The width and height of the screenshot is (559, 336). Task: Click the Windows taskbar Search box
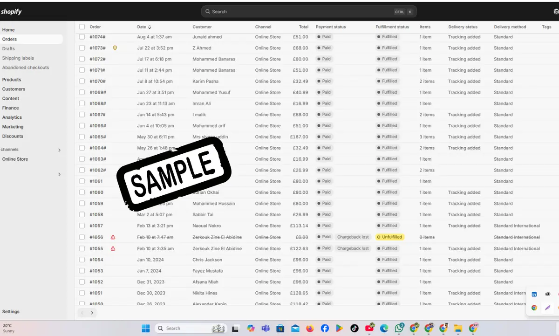[x=191, y=328]
